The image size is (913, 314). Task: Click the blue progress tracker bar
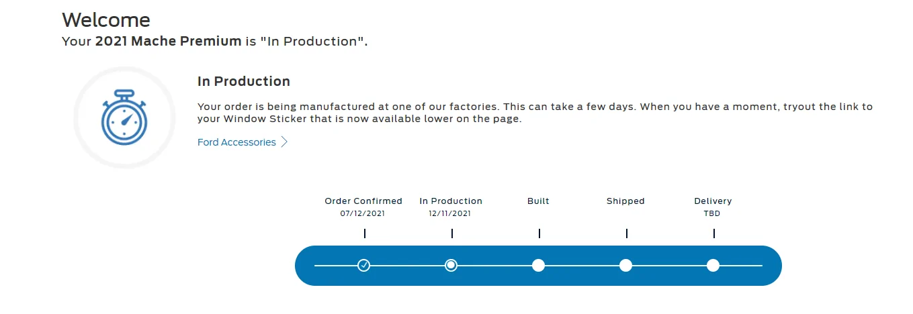pos(538,265)
